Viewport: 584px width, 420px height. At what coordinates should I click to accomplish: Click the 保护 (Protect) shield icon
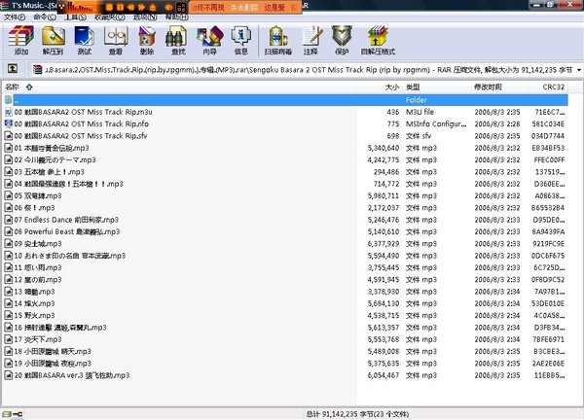pos(342,40)
